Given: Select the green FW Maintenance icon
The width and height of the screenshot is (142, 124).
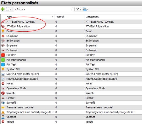Looking at the screenshot, I should [x=3, y=60].
